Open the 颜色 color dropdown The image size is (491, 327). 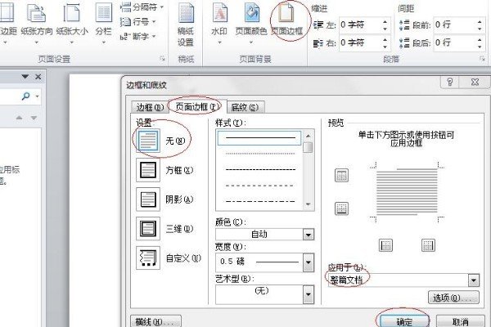[x=309, y=235]
